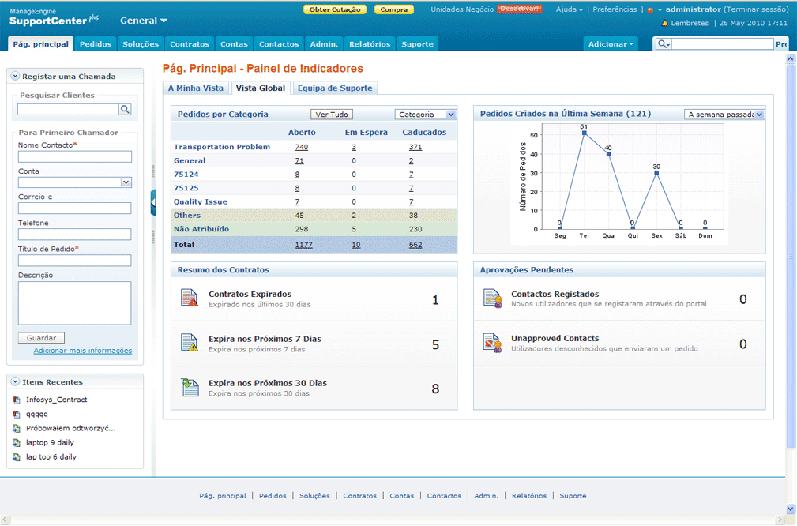This screenshot has width=797, height=526.
Task: Open the Contratos Expirados document icon
Action: click(189, 298)
